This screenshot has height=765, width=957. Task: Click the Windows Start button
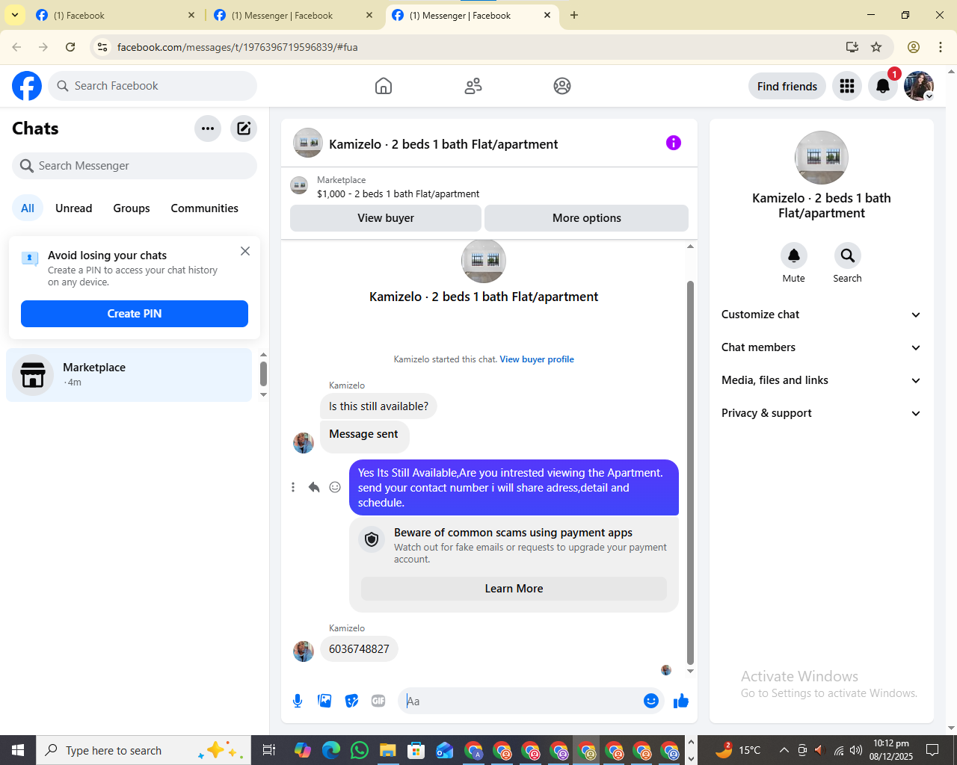18,750
